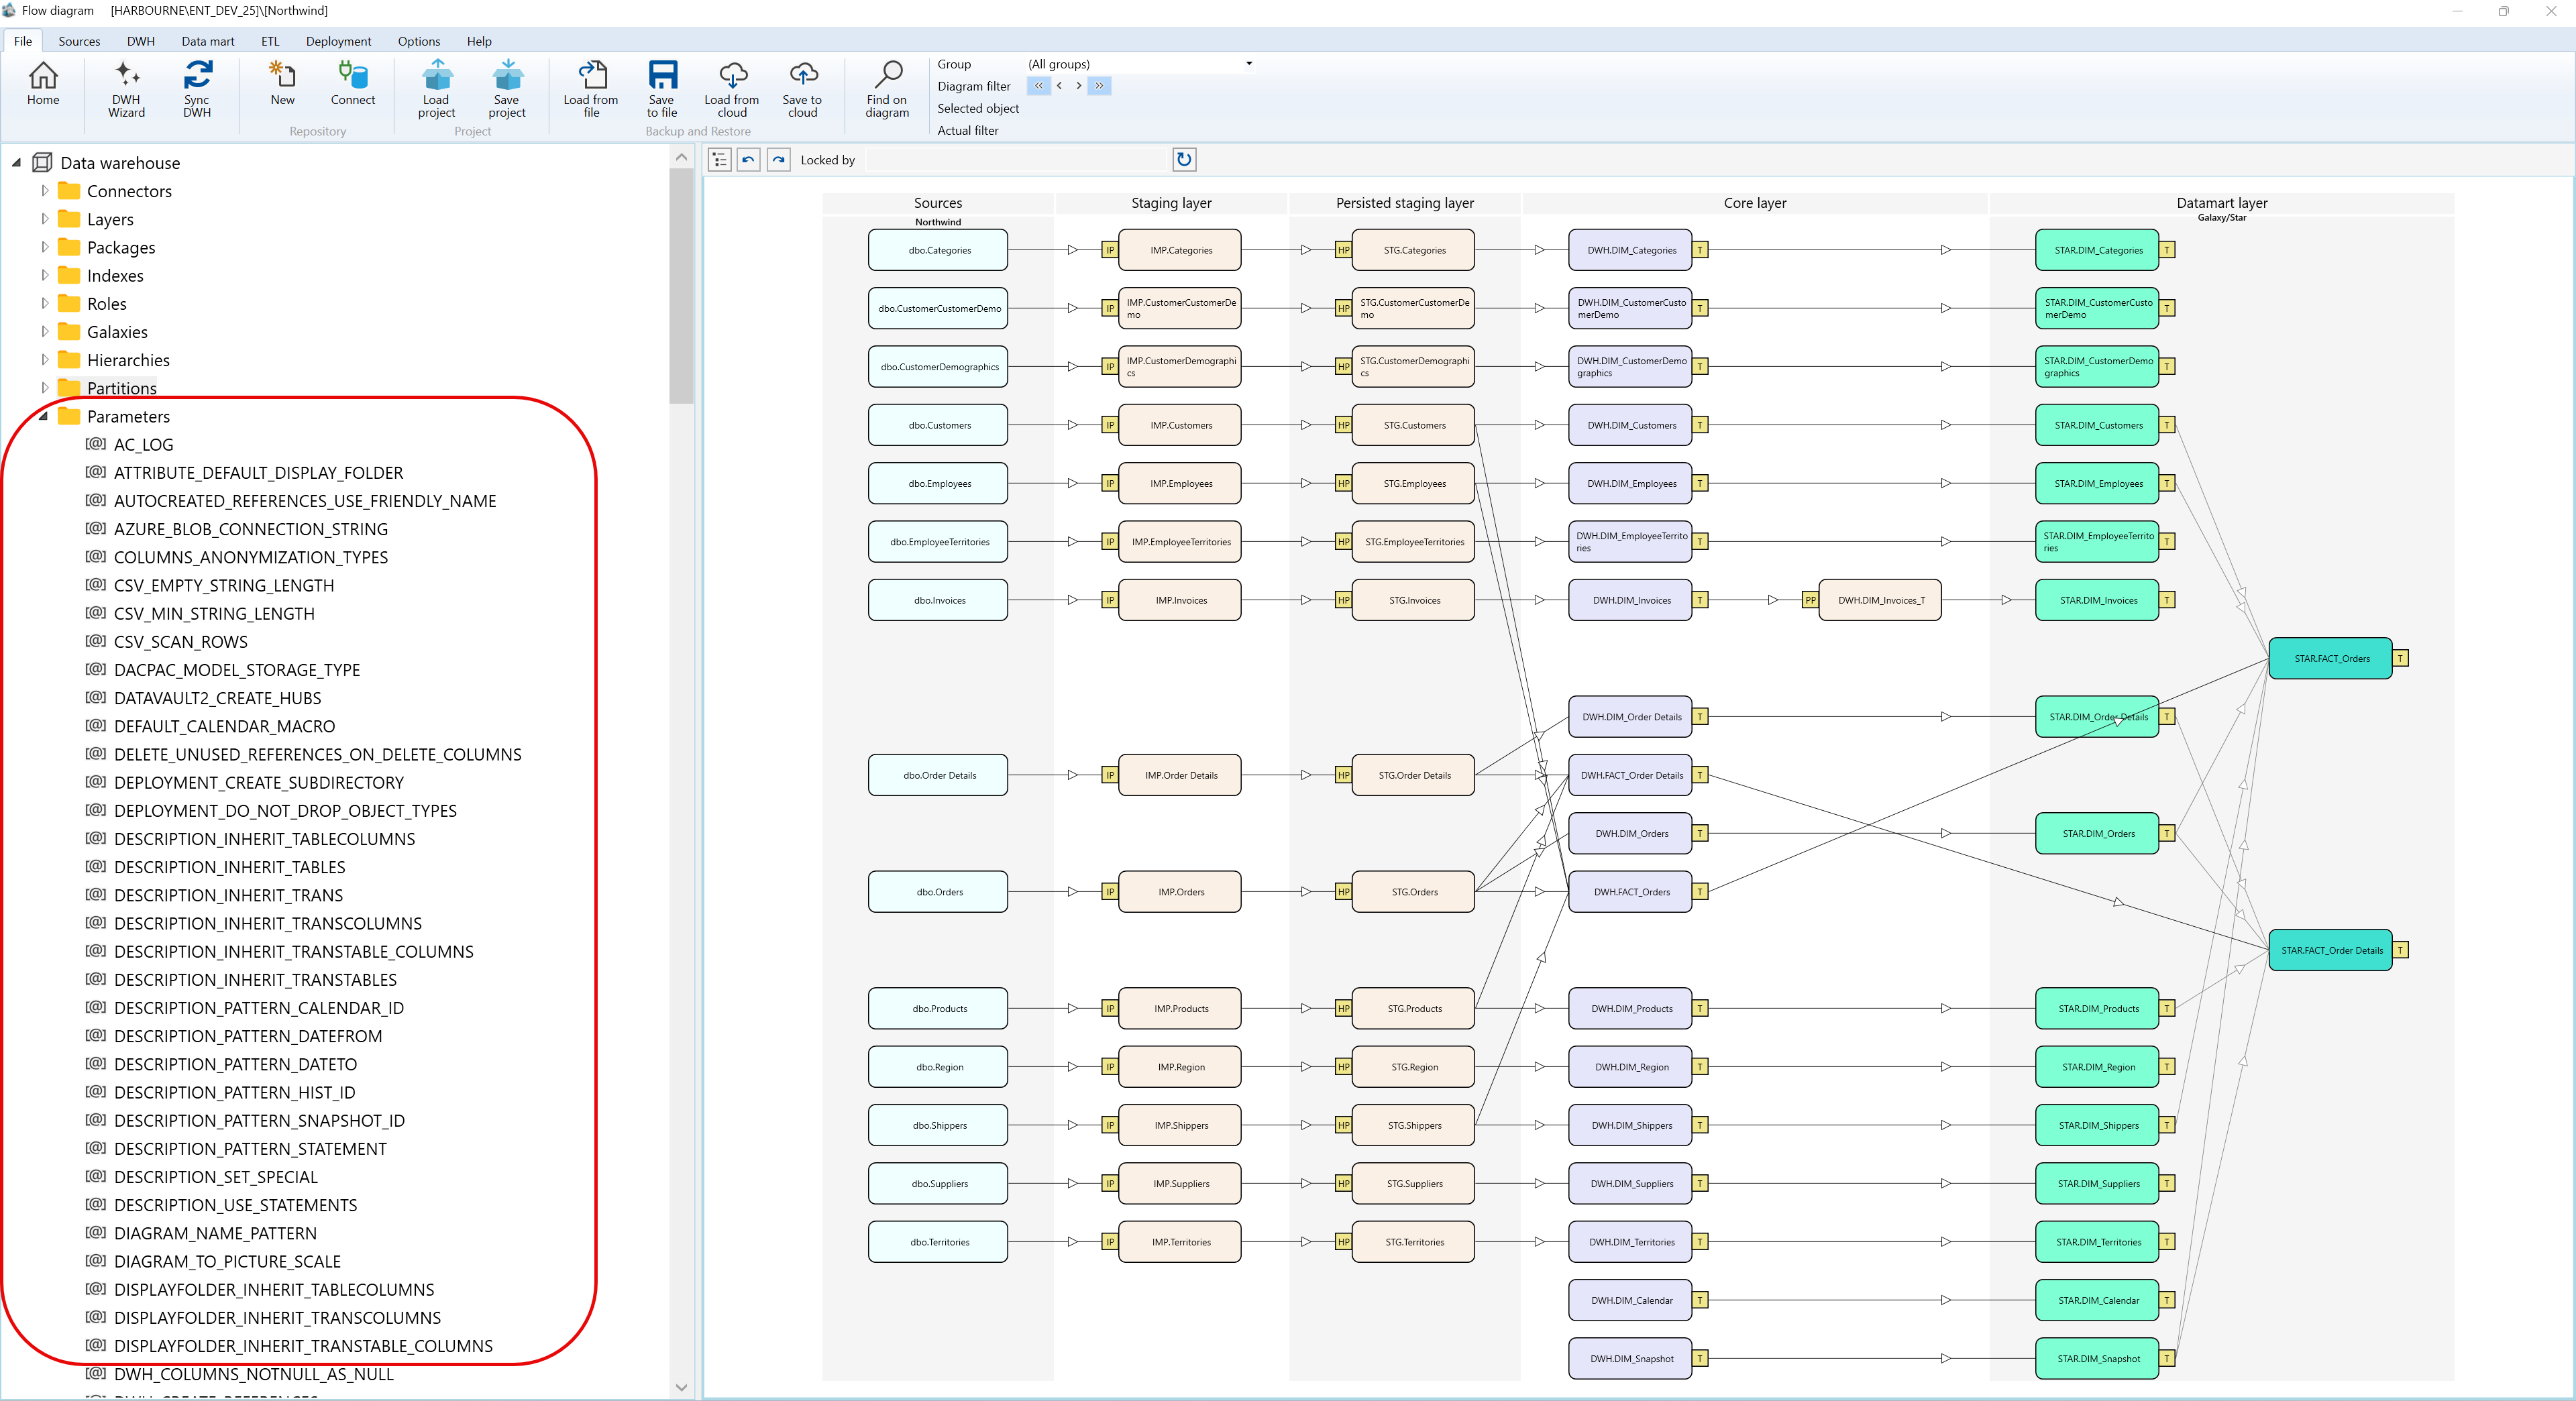Viewport: 2576px width, 1401px height.
Task: Select parameter DEFAULT_CALENDAR_MACRO
Action: tap(224, 726)
